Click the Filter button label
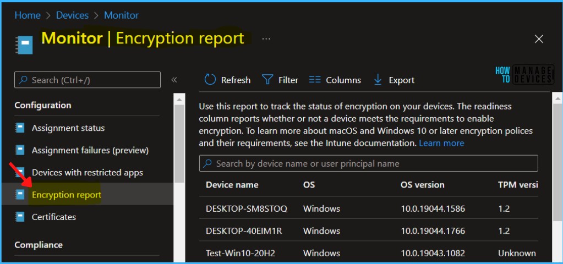563x264 pixels. pos(288,80)
